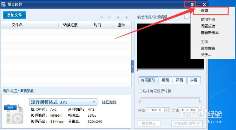This screenshot has height=130, width=236.
Task: Click the 转换进度 column header
Action: click(x=70, y=25)
